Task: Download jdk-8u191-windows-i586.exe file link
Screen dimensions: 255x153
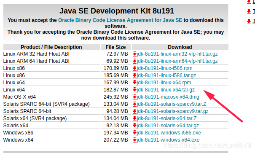Action: point(169,132)
